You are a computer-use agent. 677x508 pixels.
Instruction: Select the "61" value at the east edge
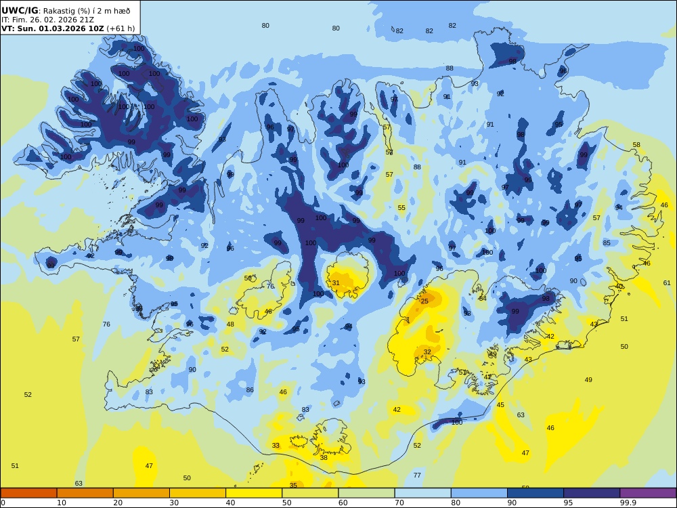click(667, 283)
